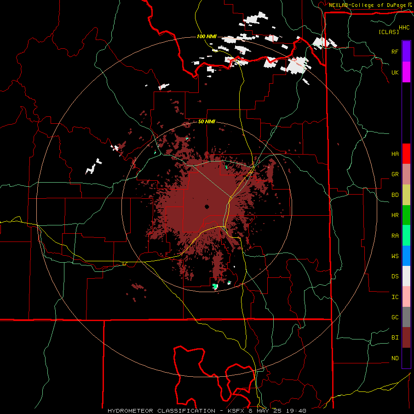
Task: Click the blue WS legend swatch
Action: point(406,256)
